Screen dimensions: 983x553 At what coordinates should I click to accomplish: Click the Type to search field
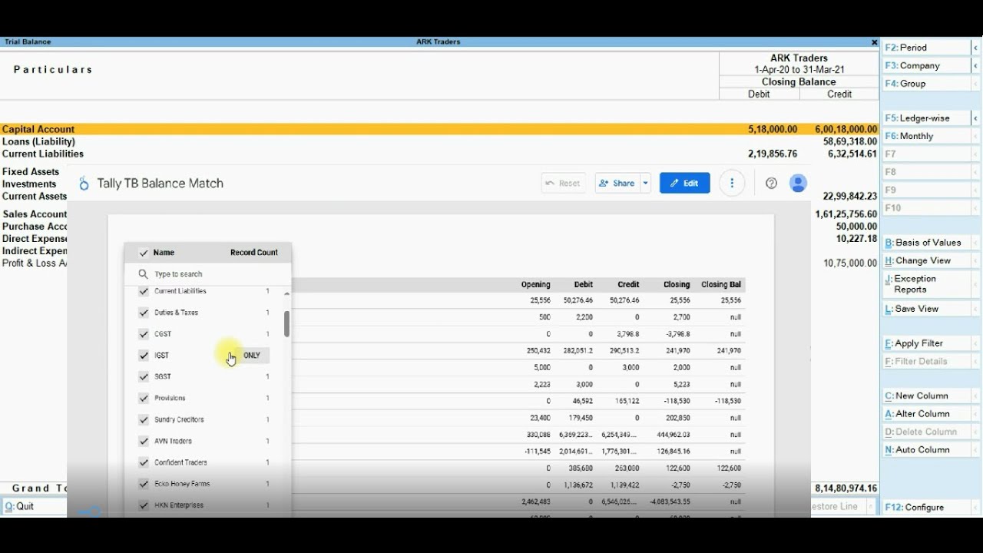pos(207,274)
